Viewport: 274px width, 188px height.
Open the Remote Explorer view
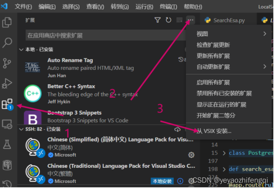tap(7, 124)
